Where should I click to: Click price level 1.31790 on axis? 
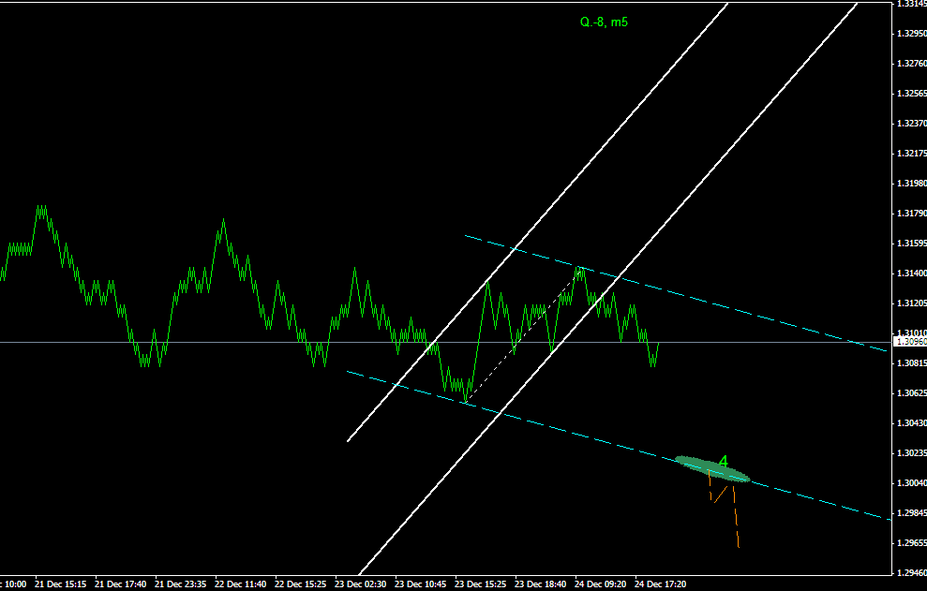click(x=912, y=213)
